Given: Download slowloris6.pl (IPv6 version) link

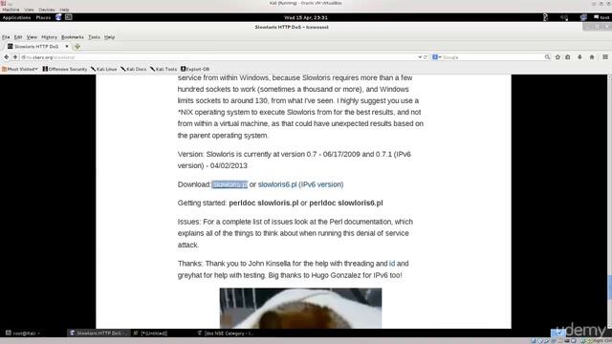Looking at the screenshot, I should click(300, 184).
